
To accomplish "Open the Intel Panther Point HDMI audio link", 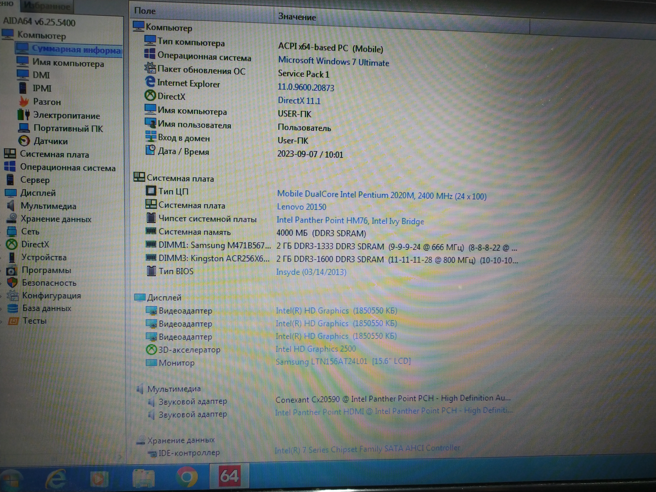I will (x=394, y=411).
